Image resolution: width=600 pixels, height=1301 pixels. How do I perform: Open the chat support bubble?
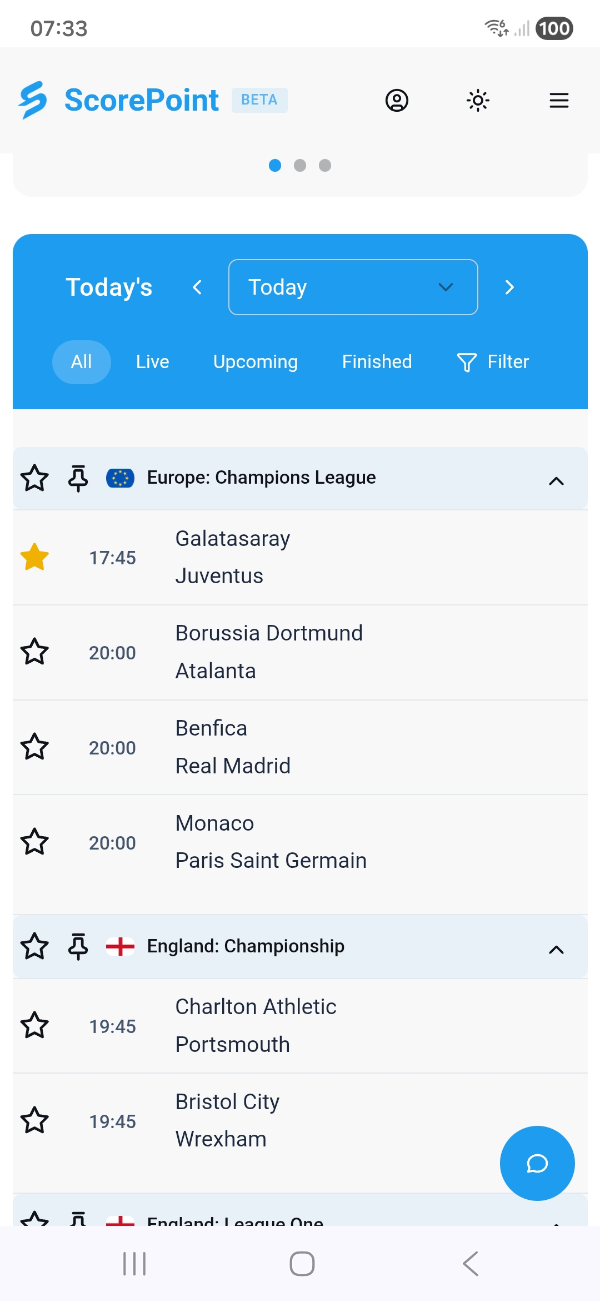tap(537, 1163)
